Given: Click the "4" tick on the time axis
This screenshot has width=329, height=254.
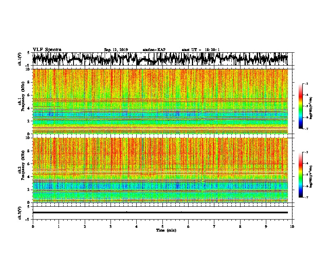Looking at the screenshot, I should click(136, 227).
